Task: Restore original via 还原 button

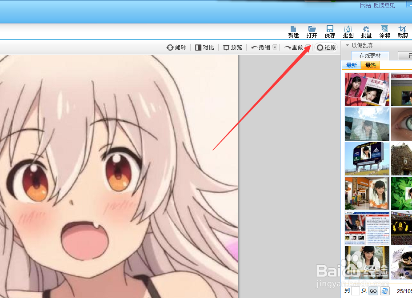Action: [326, 48]
